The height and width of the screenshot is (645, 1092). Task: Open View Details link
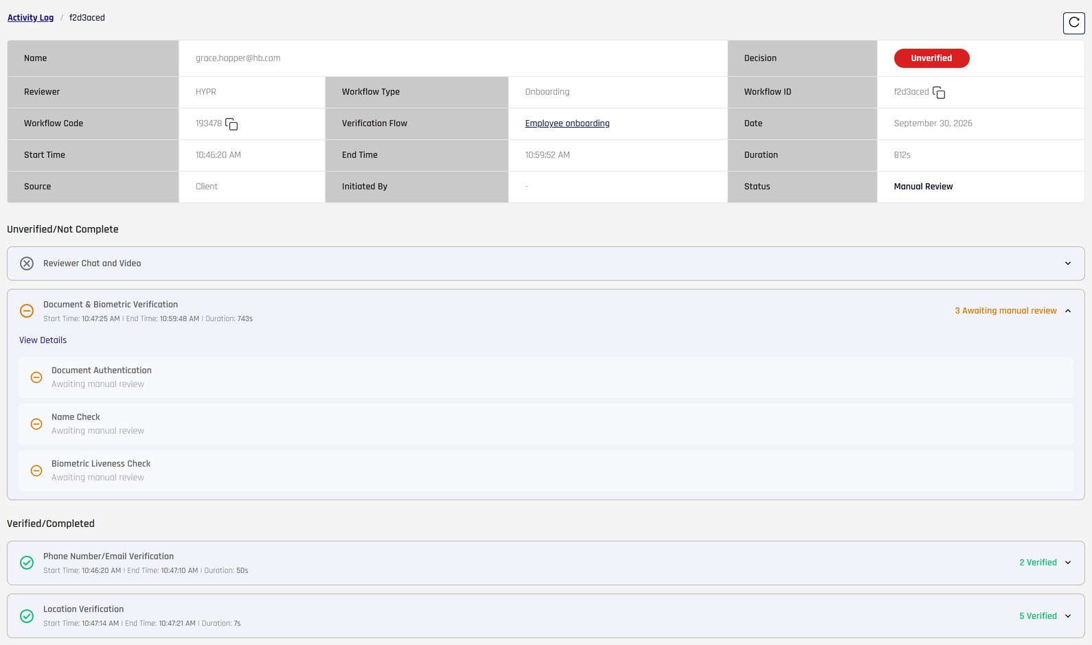tap(43, 340)
